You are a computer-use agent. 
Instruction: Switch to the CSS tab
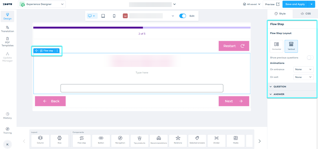click(x=305, y=13)
